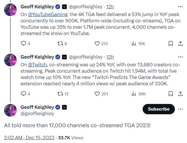Viewport: 187px width, 143px height.
Task: View analytics showing 15K views
Action: tap(134, 44)
